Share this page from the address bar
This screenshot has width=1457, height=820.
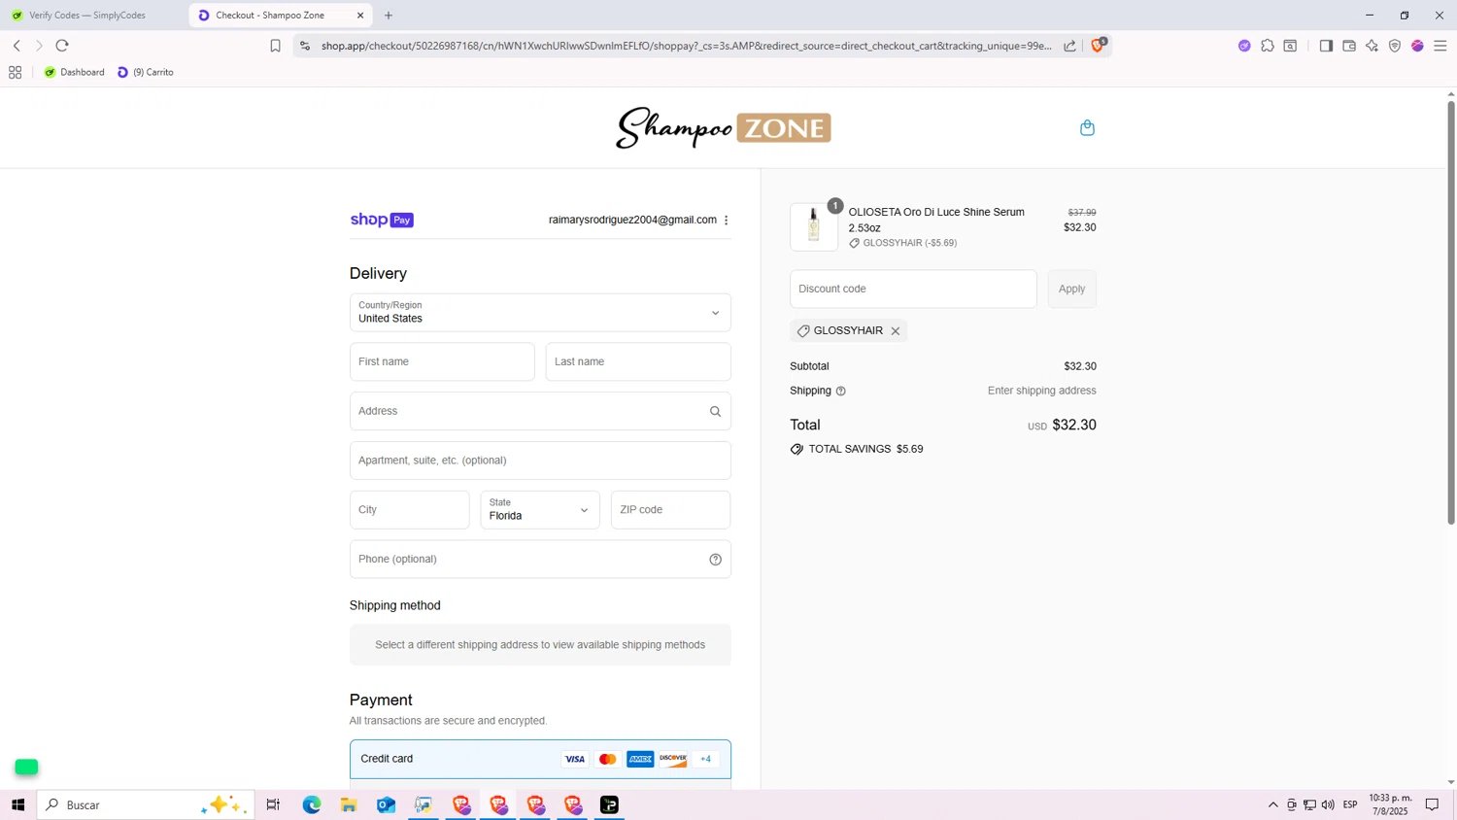tap(1069, 46)
